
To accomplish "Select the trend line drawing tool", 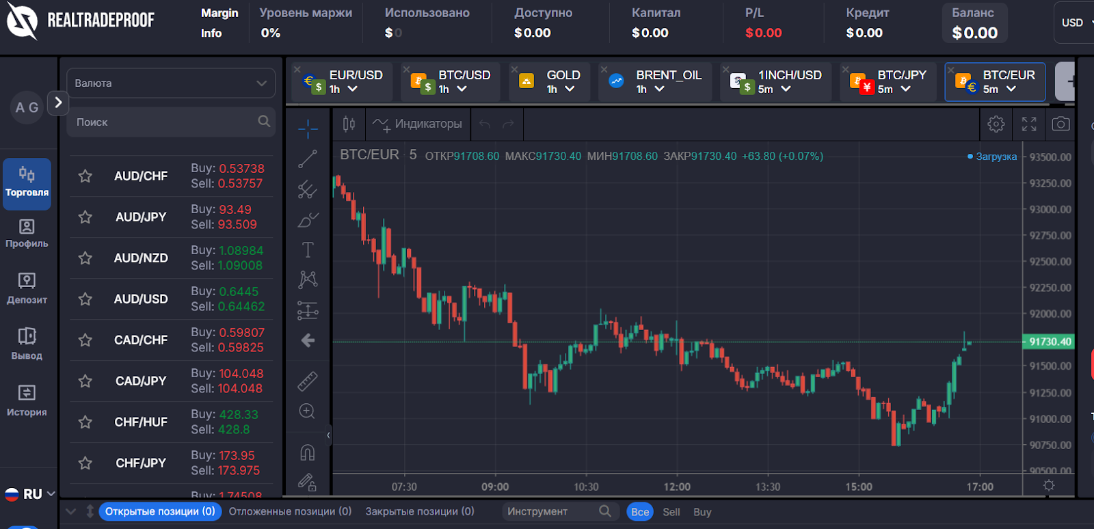I will (x=308, y=159).
